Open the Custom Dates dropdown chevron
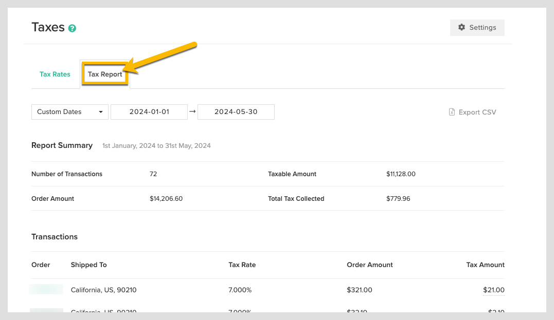Image resolution: width=554 pixels, height=320 pixels. pyautogui.click(x=102, y=111)
